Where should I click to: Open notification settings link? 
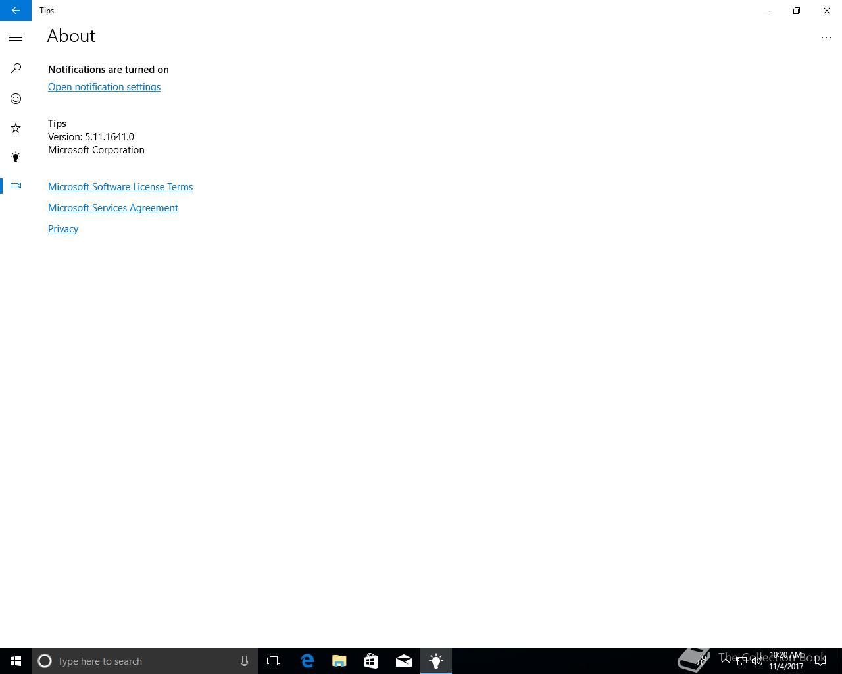click(x=104, y=87)
